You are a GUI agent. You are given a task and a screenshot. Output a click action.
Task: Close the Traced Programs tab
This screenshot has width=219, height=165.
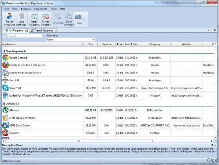pyautogui.click(x=57, y=31)
